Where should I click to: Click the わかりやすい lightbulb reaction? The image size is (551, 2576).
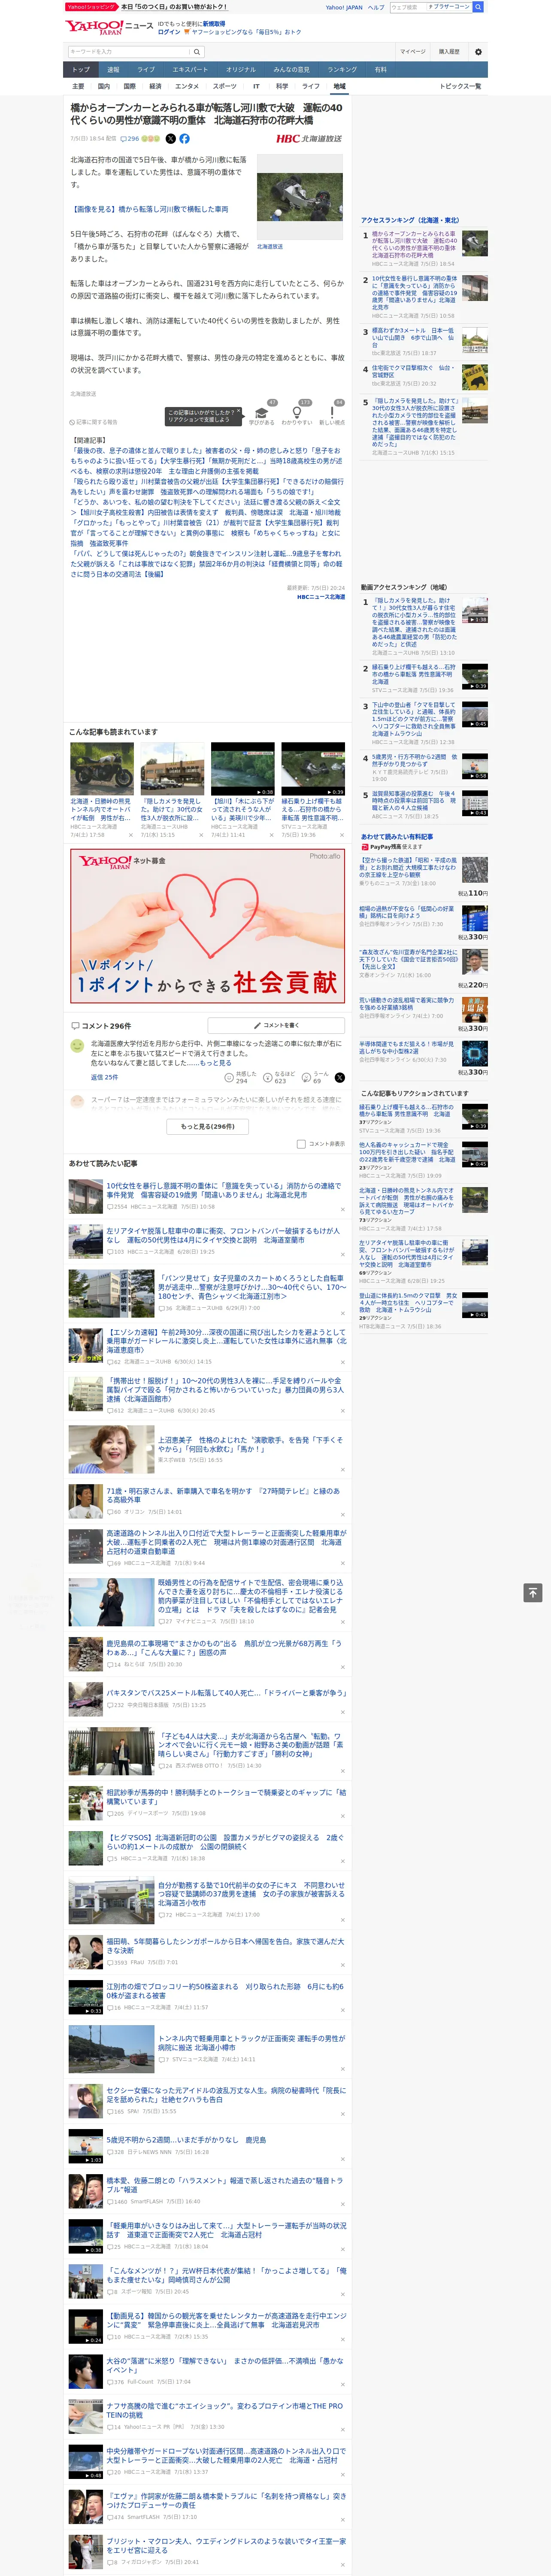click(297, 415)
